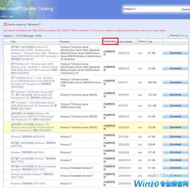
Task: Sort results by Title column header
Action: pos(13,41)
